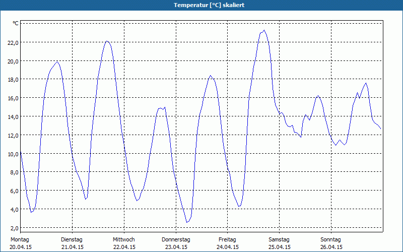Click the 6,0 y-axis tick label
This screenshot has width=403, height=252.
(x=14, y=191)
